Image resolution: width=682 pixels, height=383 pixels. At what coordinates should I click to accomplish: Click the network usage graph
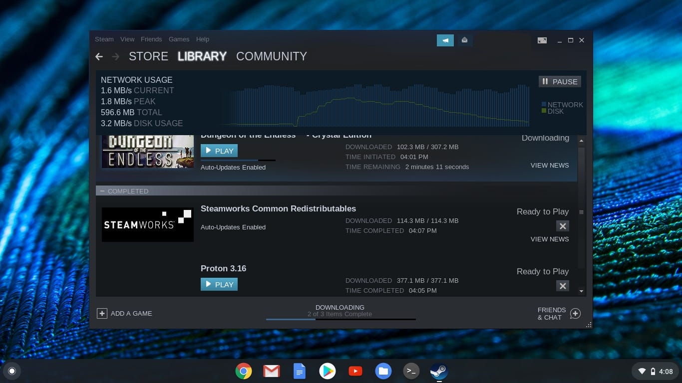374,105
